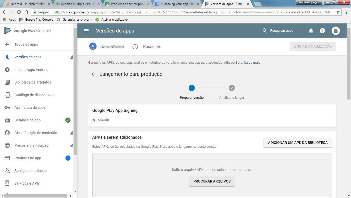Click the translate icon for Serviço de tradução

7,171
